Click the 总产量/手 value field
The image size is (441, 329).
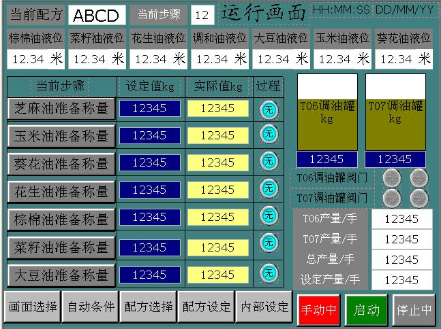402,260
